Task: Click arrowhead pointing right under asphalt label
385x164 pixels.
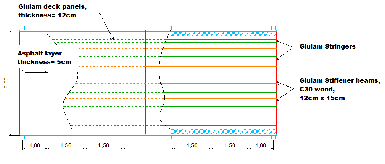Action: 46,72
